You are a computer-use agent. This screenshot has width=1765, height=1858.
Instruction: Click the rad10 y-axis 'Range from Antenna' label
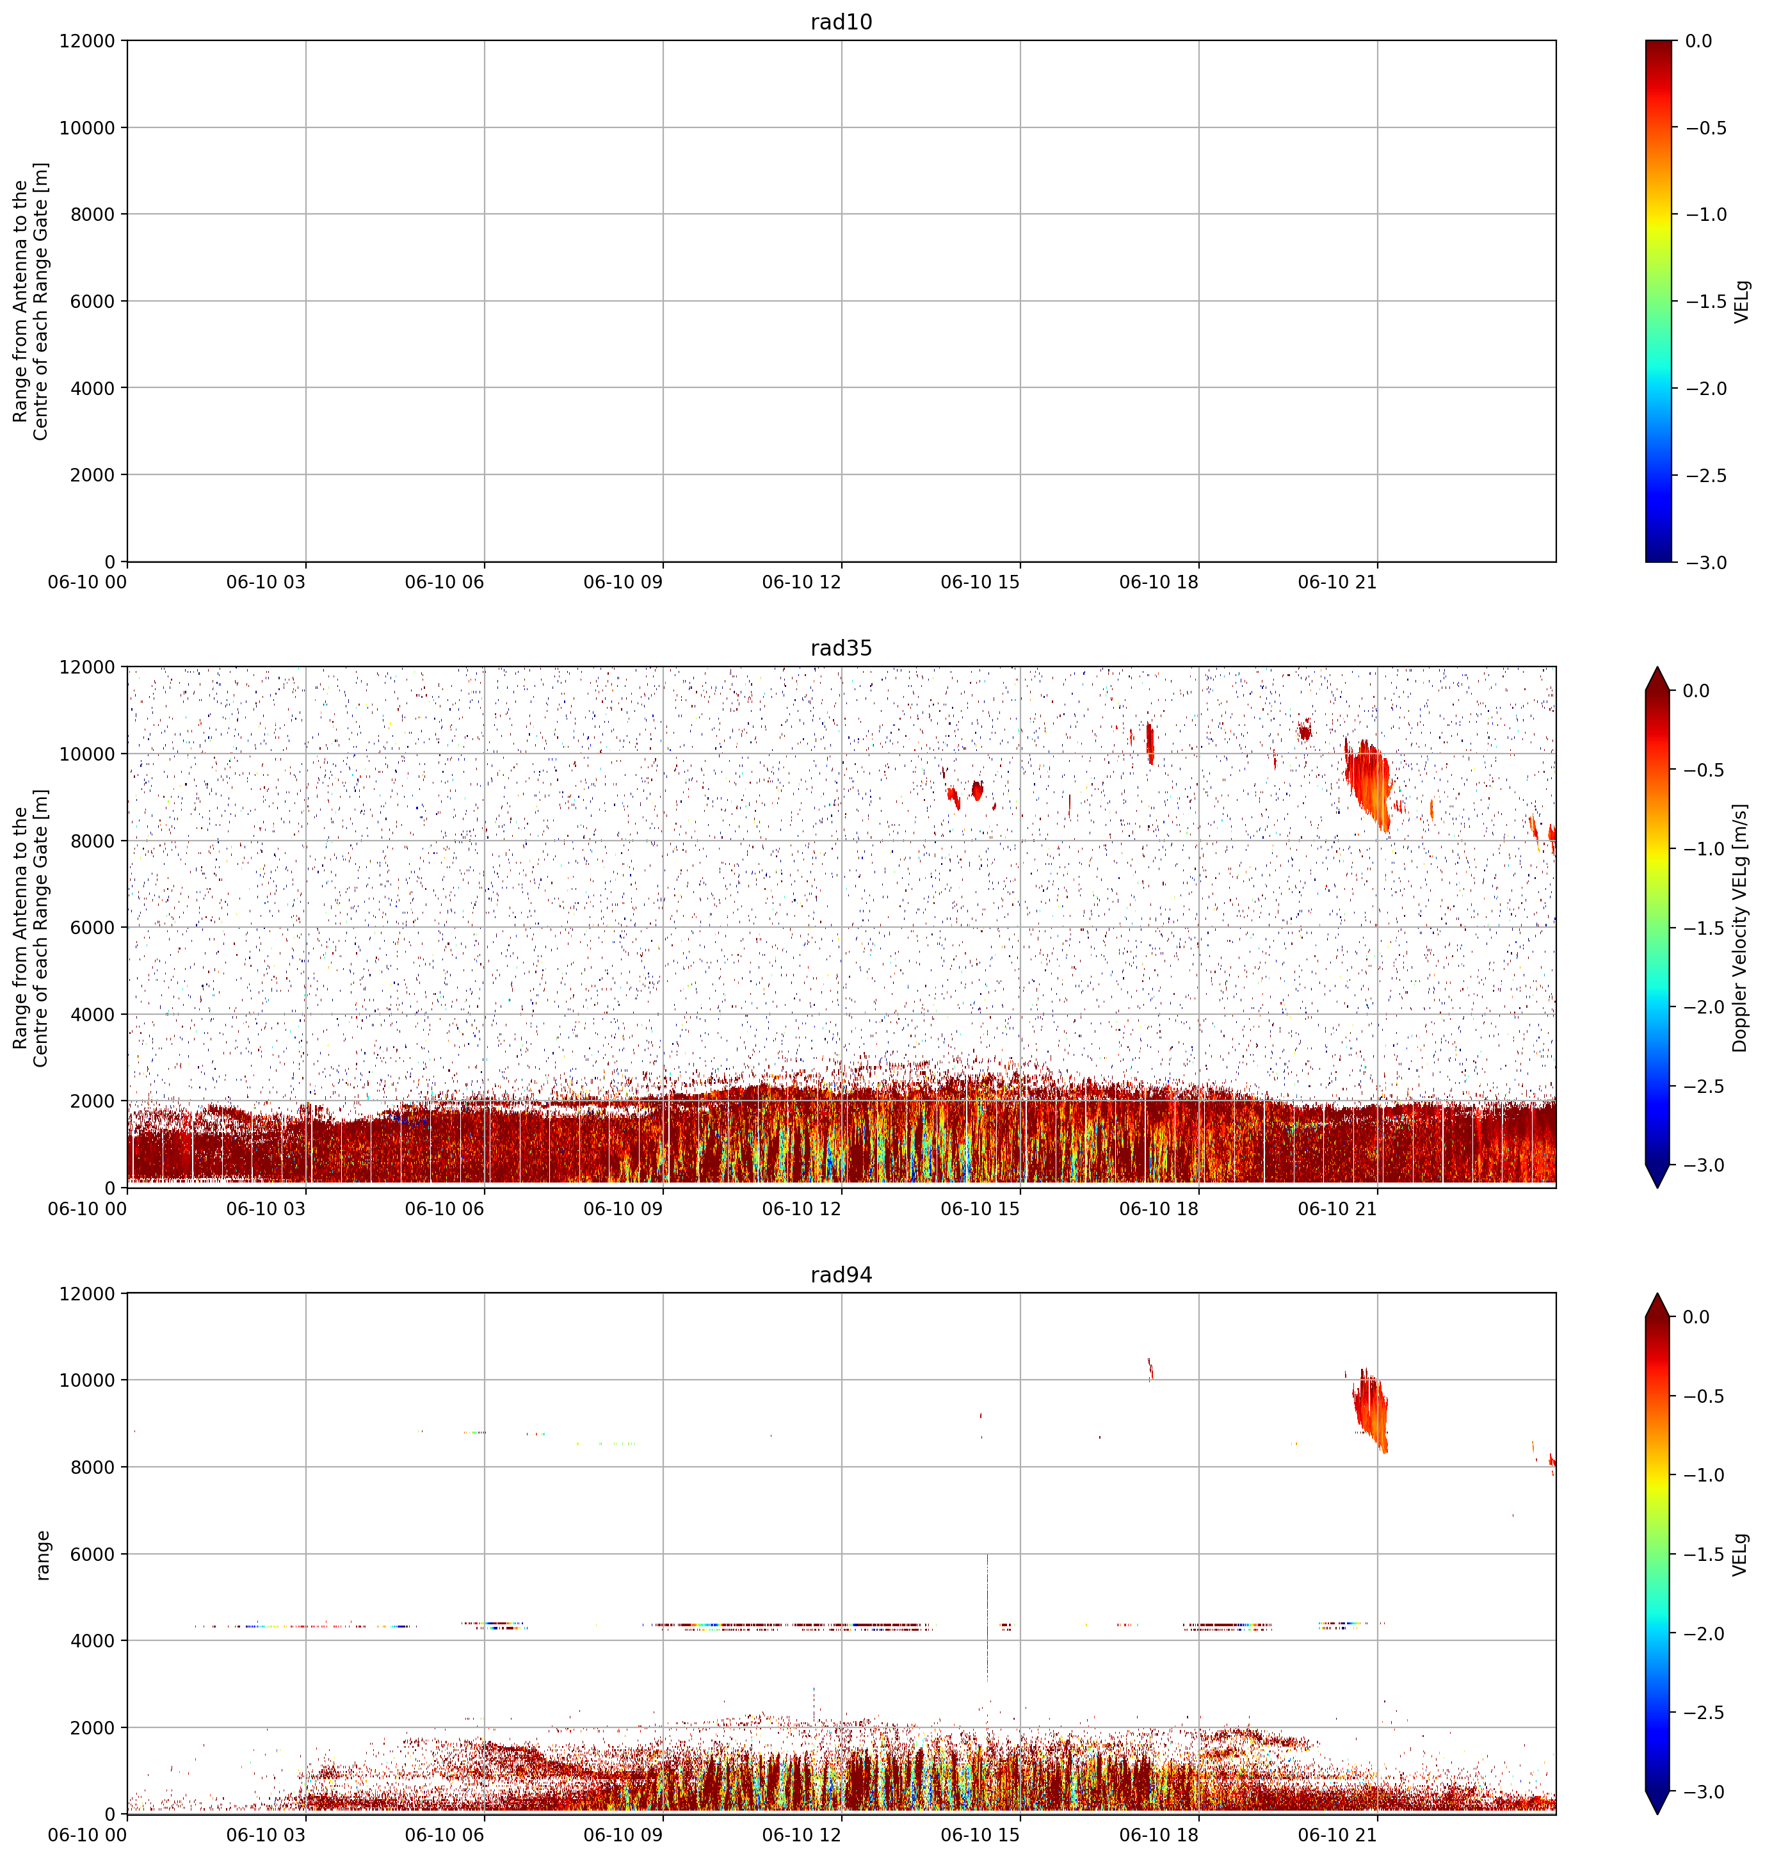point(31,301)
